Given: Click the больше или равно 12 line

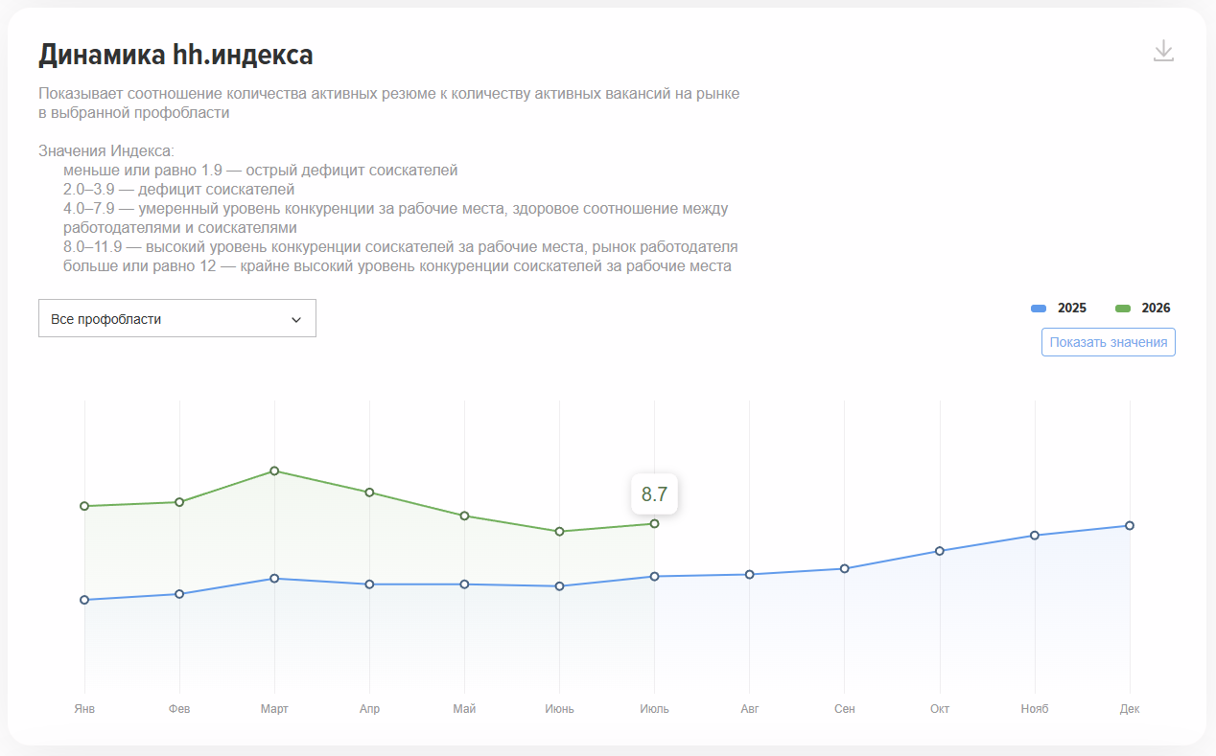Looking at the screenshot, I should point(397,266).
